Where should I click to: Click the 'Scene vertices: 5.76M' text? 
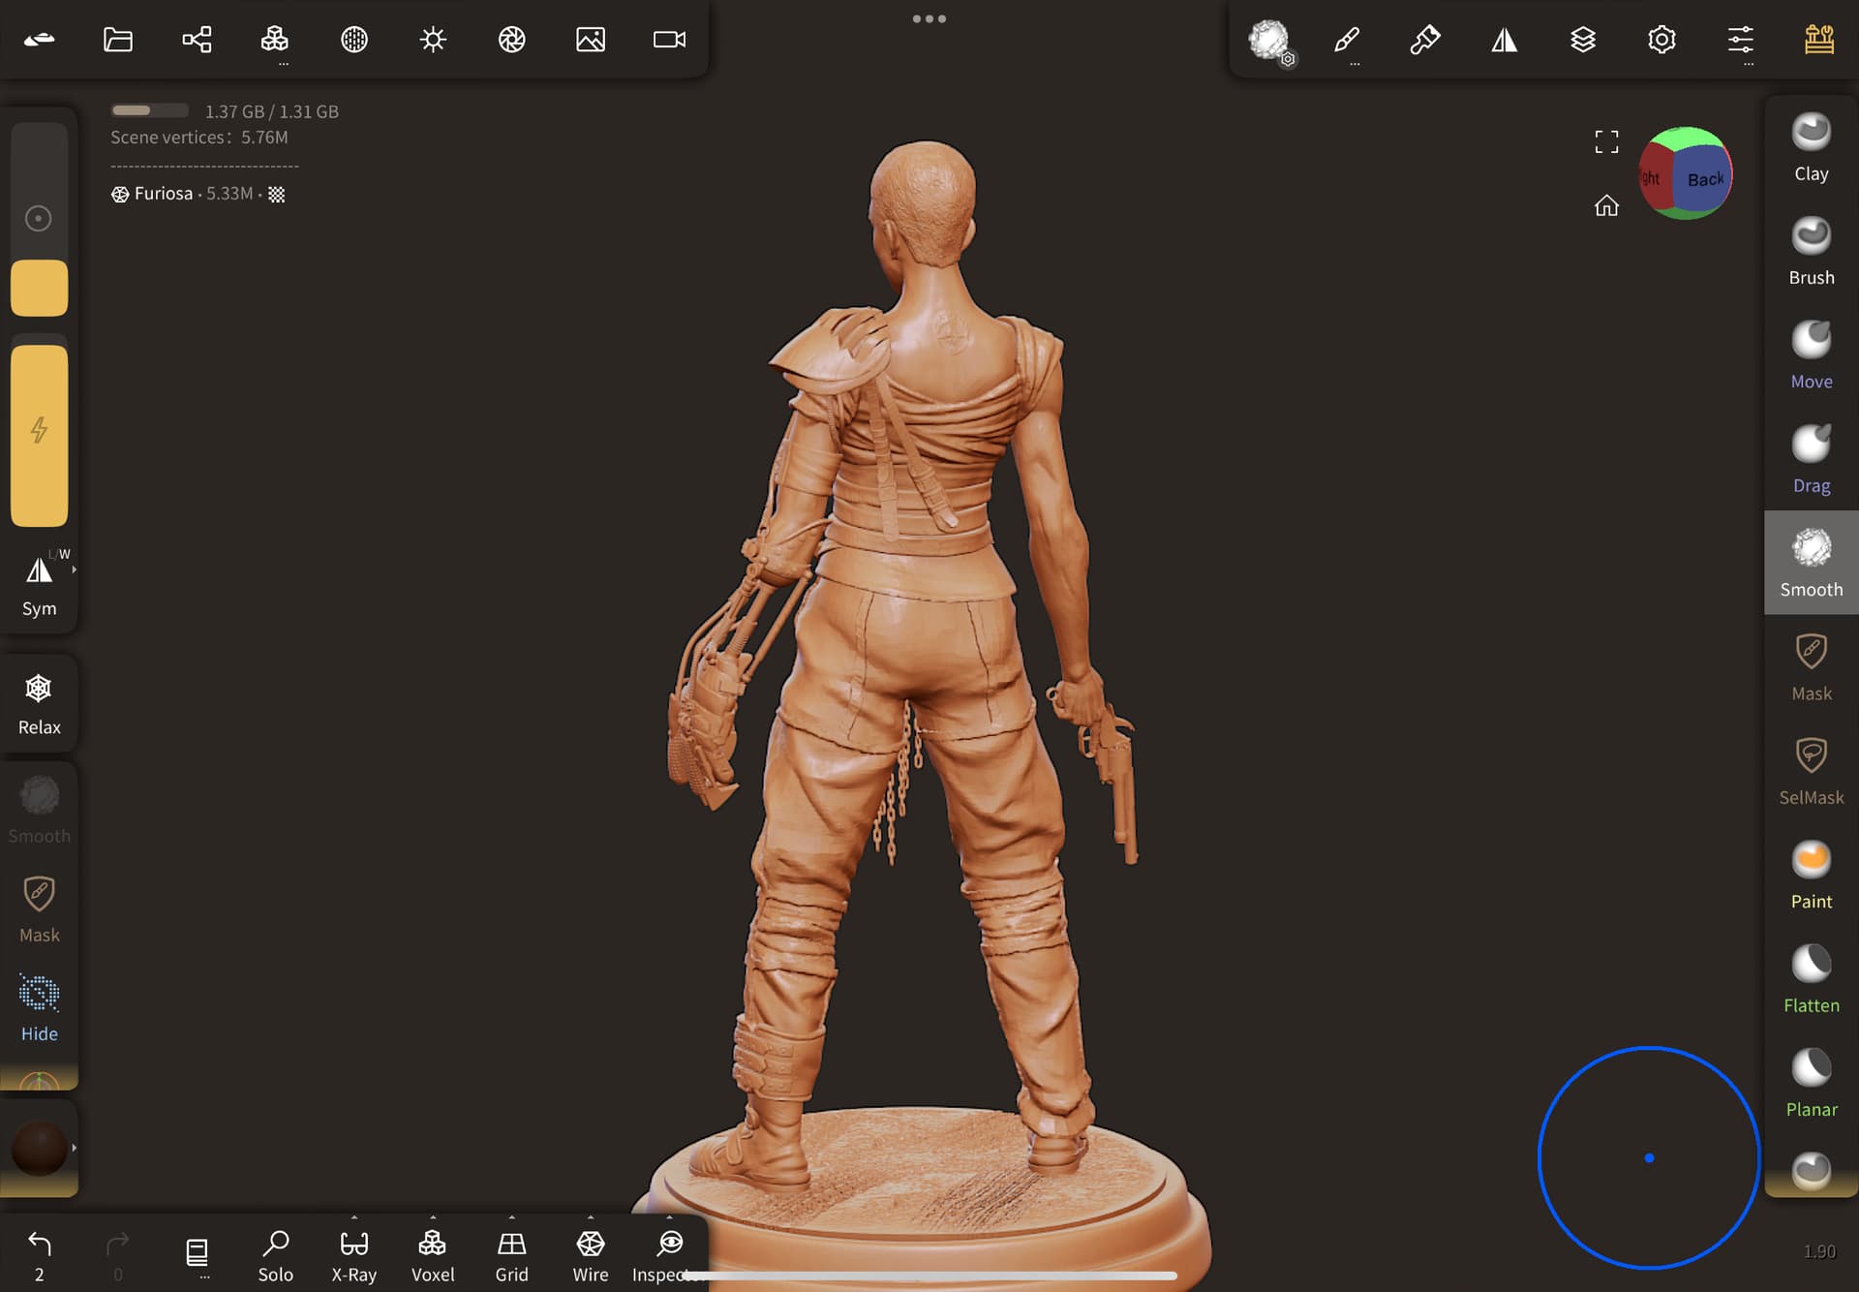click(199, 138)
